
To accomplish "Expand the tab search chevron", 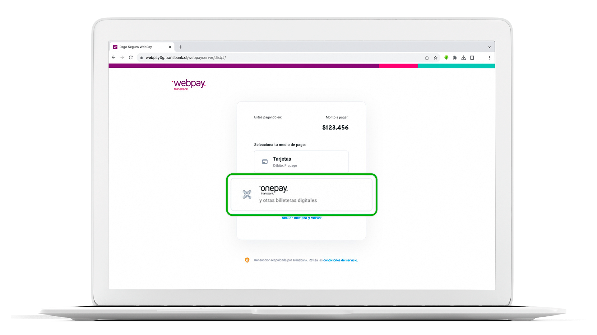I will (489, 47).
